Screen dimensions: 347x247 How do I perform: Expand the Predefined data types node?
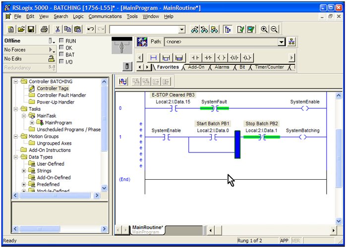(x=24, y=185)
